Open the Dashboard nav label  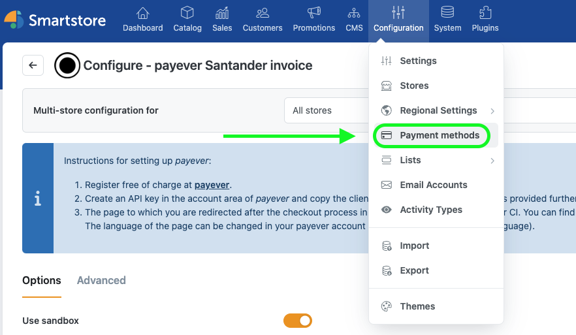pyautogui.click(x=142, y=28)
